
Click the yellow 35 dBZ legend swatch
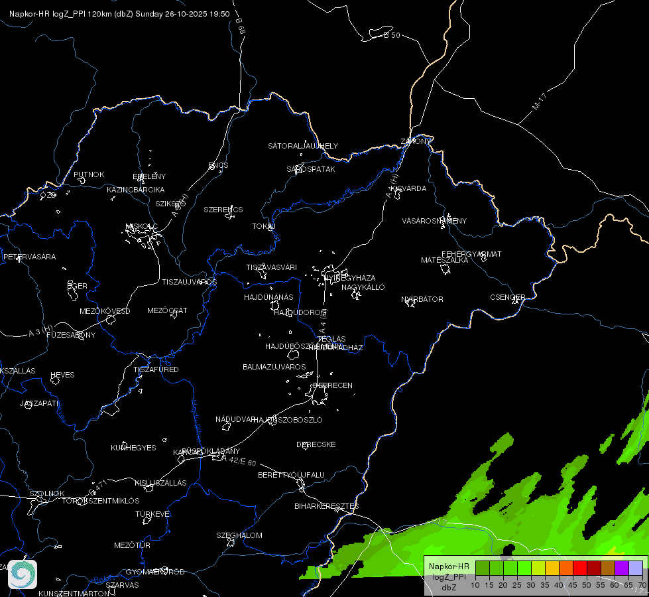coord(552,568)
